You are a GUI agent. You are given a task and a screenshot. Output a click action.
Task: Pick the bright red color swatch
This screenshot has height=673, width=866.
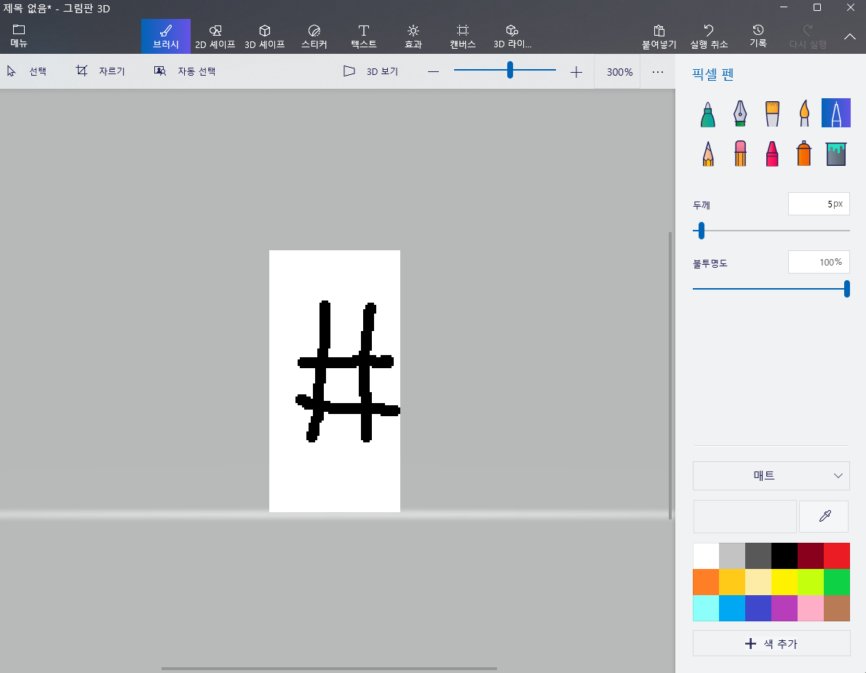pyautogui.click(x=837, y=556)
